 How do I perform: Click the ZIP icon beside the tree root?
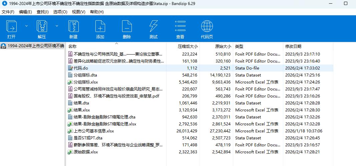(x=3, y=46)
